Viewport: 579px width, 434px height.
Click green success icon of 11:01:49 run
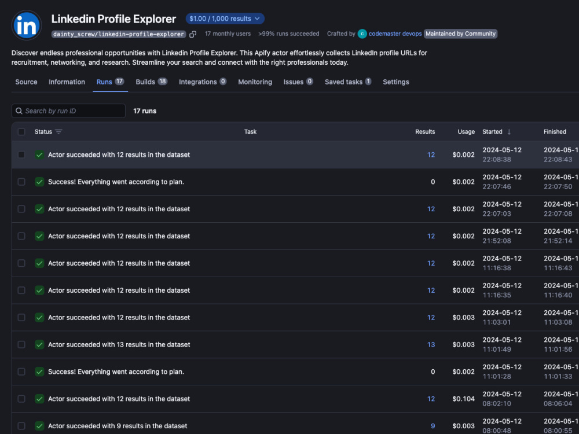(x=39, y=344)
